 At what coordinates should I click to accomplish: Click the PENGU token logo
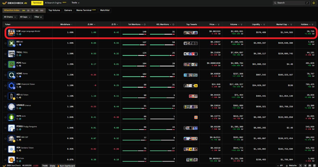click(11, 128)
